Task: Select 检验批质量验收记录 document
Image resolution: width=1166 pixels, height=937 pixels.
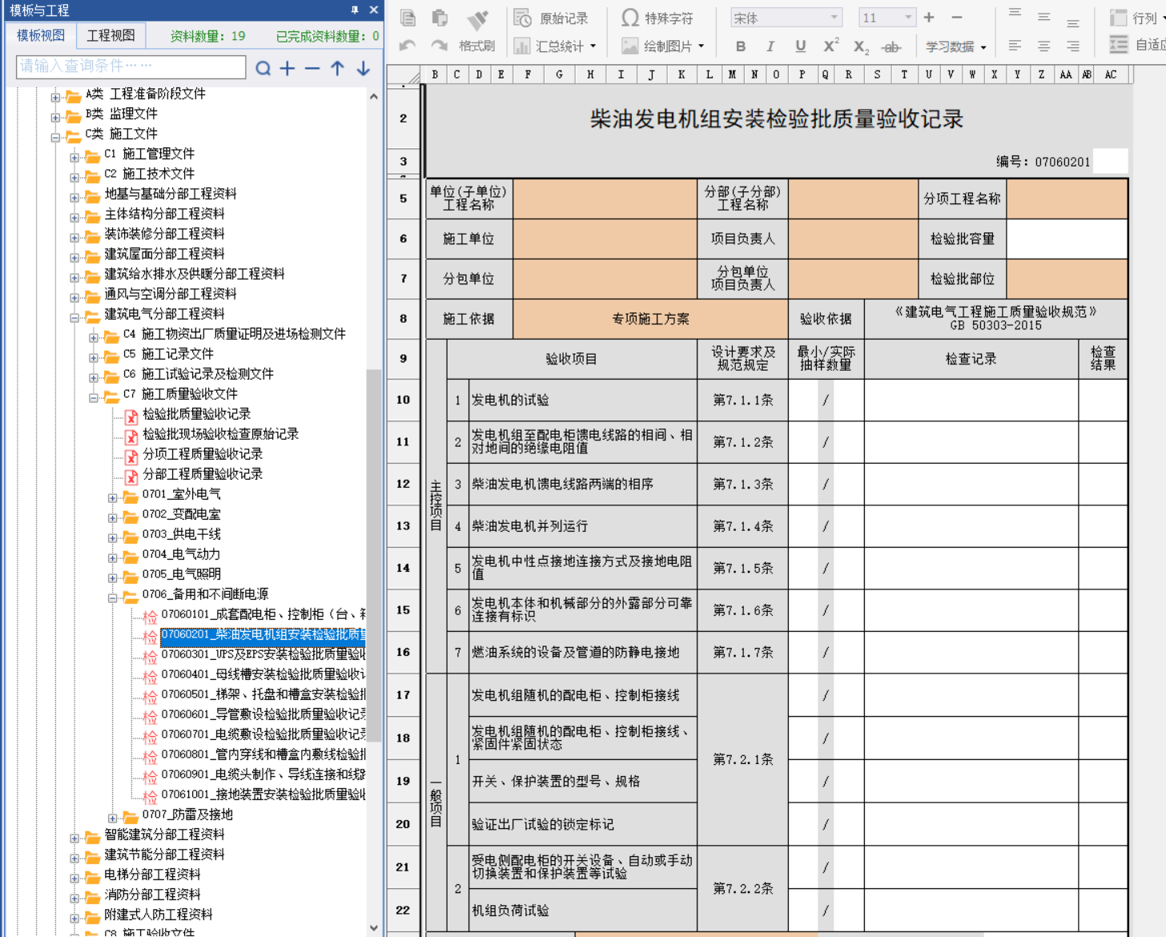Action: click(x=196, y=414)
